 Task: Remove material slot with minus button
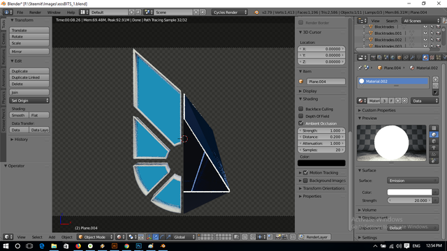pos(435,86)
